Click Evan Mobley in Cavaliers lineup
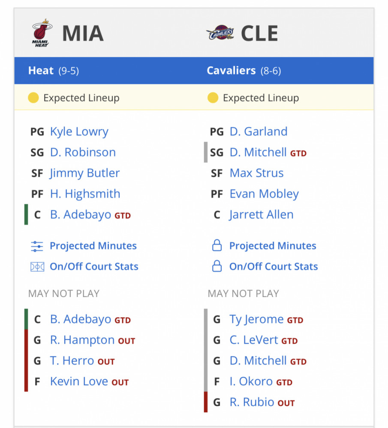388x428 pixels. point(264,194)
